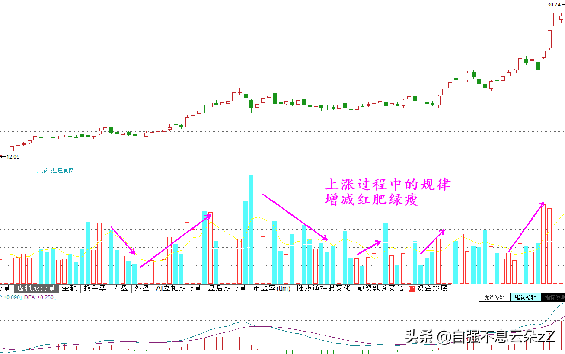
Task: Select the 换手率 tab
Action: click(95, 288)
